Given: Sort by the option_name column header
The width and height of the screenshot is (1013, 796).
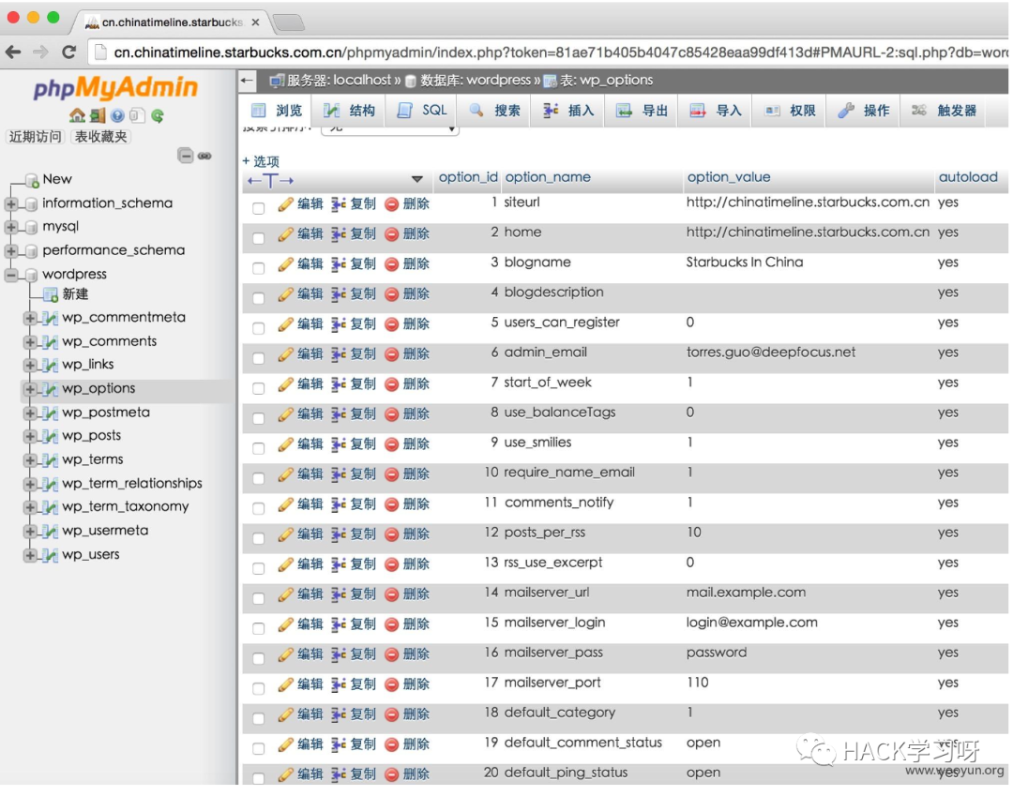Looking at the screenshot, I should [x=548, y=177].
